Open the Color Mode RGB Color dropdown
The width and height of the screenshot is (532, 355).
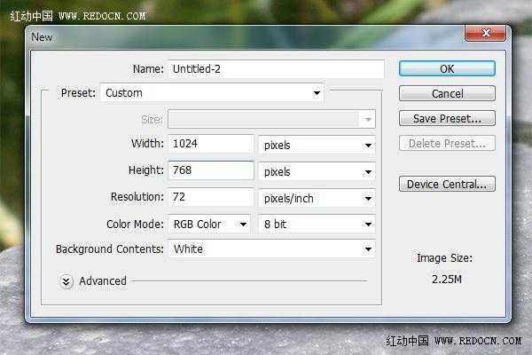(x=209, y=225)
